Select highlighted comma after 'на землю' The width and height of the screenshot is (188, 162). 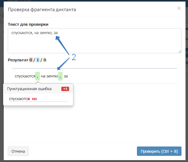[60, 76]
